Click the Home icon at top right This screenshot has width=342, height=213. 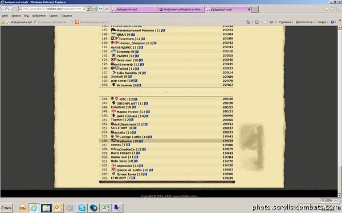pos(326,9)
